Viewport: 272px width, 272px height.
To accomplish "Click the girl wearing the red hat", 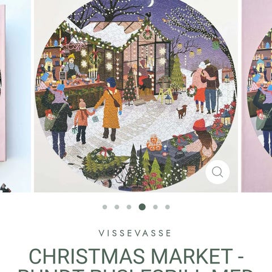I will (x=203, y=143).
